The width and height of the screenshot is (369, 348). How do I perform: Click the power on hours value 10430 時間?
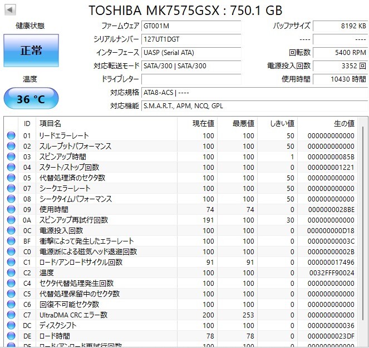click(x=340, y=79)
